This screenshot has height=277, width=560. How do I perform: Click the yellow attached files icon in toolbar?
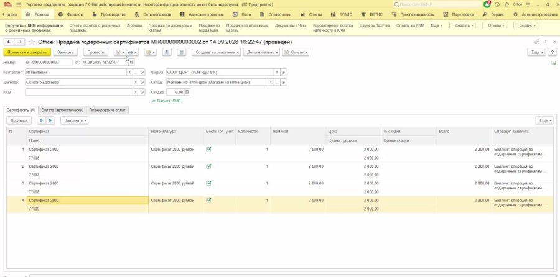click(150, 52)
